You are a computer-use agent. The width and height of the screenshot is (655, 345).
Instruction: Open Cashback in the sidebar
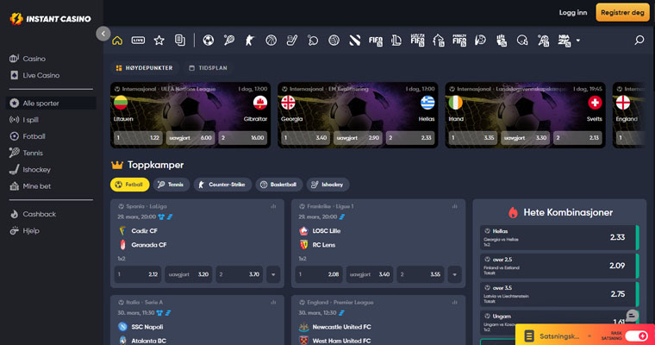51,214
